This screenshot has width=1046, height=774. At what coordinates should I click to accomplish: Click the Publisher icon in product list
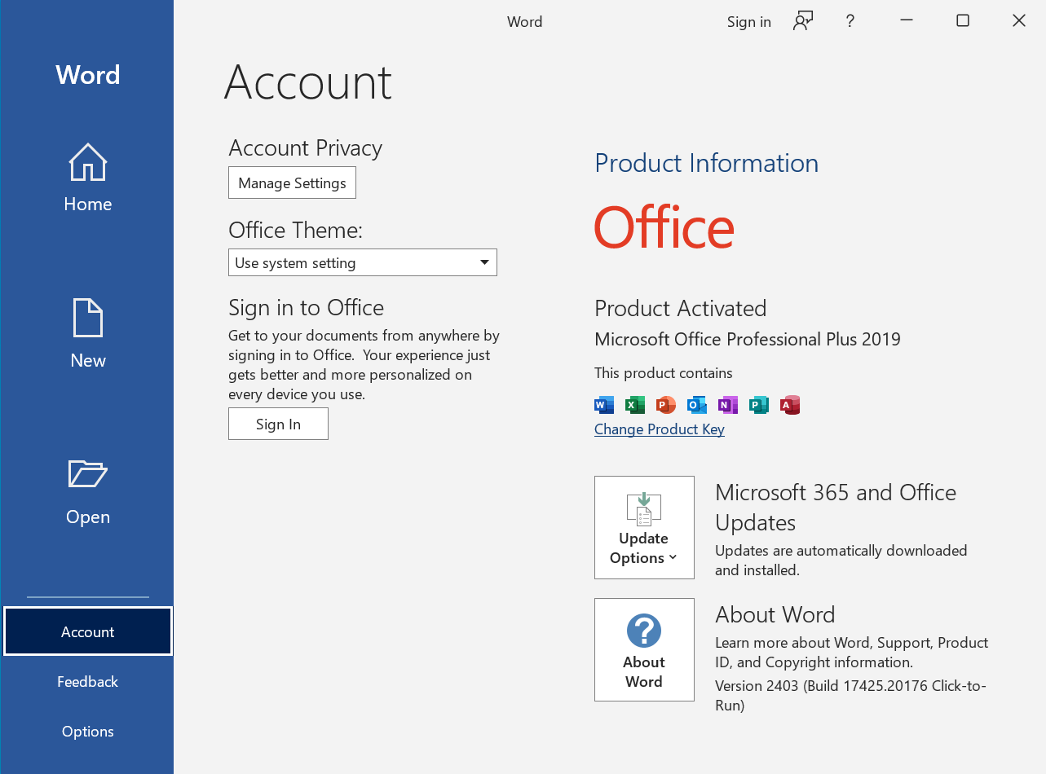coord(759,405)
